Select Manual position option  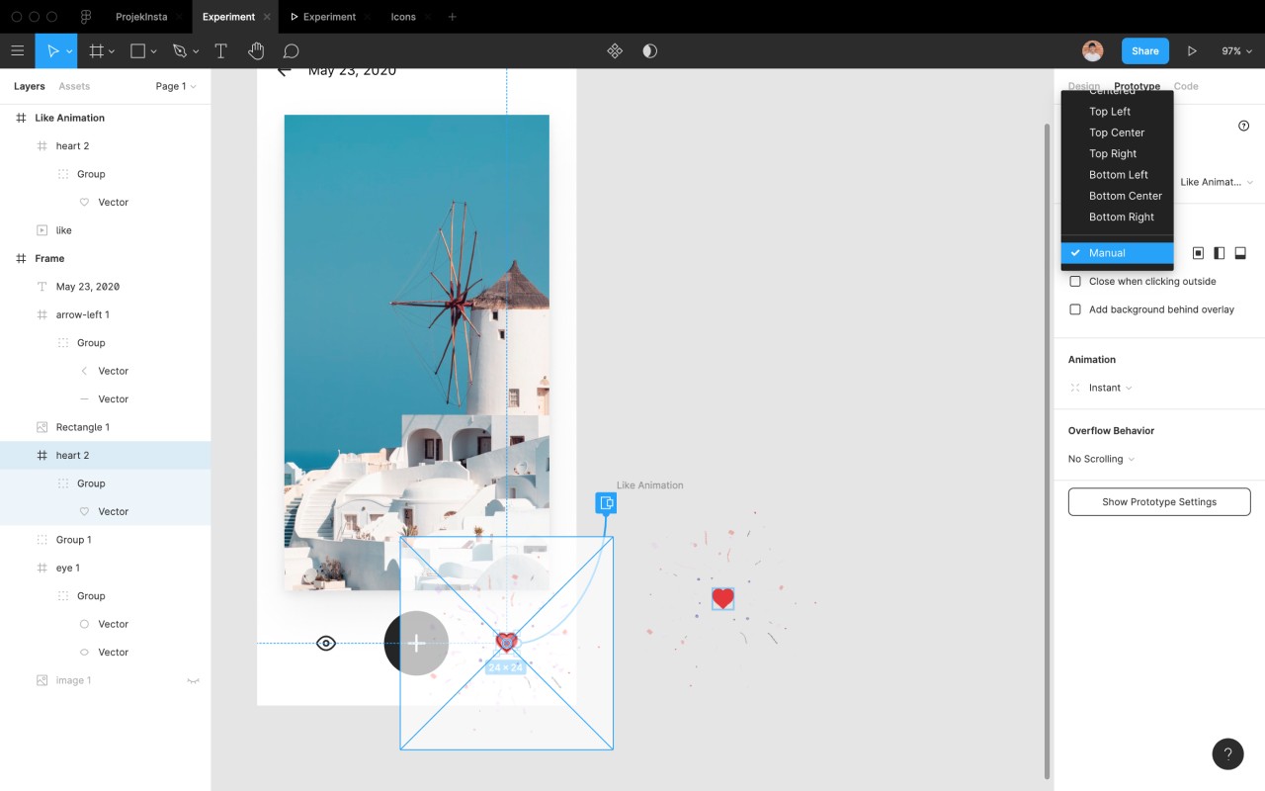[x=1117, y=253]
